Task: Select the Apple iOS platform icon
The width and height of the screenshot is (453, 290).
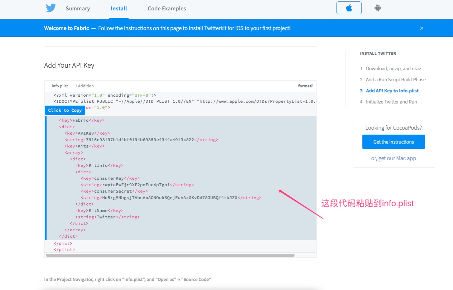Action: pyautogui.click(x=349, y=8)
